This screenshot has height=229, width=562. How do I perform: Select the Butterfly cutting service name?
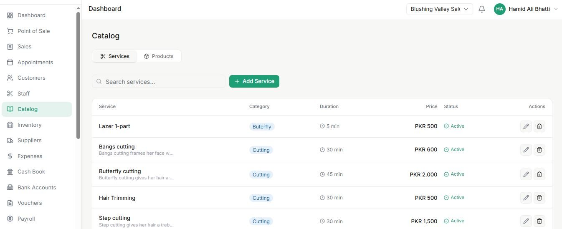click(120, 171)
